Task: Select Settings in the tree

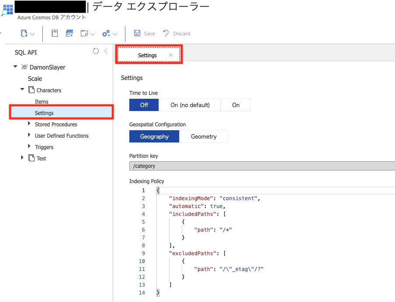Action: [61, 113]
